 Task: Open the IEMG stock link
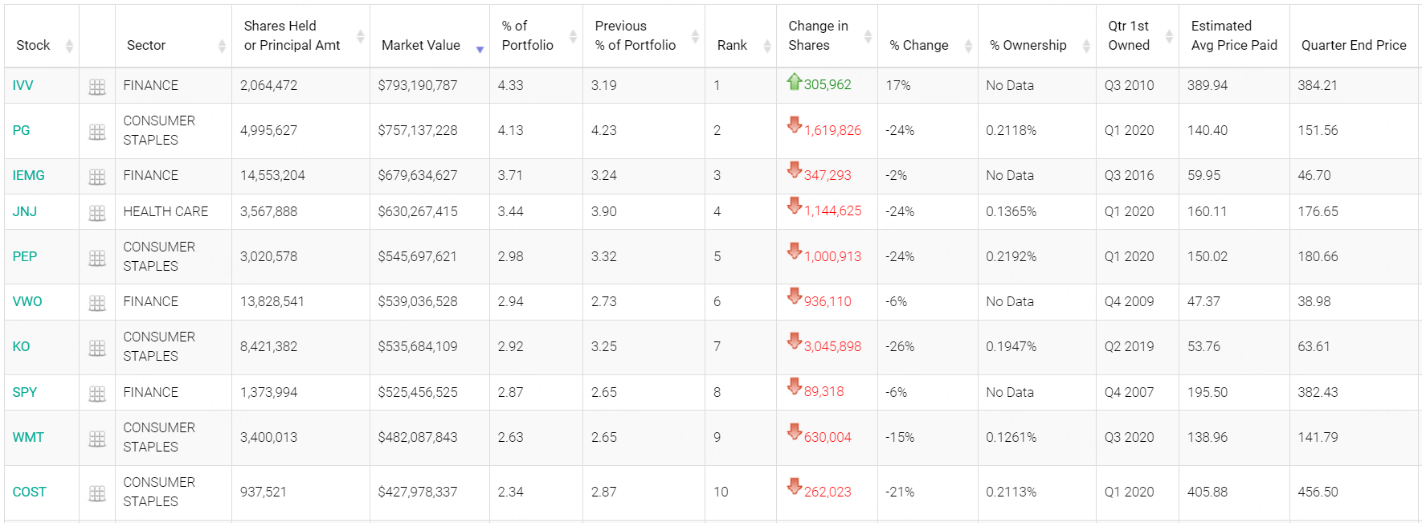(x=29, y=175)
